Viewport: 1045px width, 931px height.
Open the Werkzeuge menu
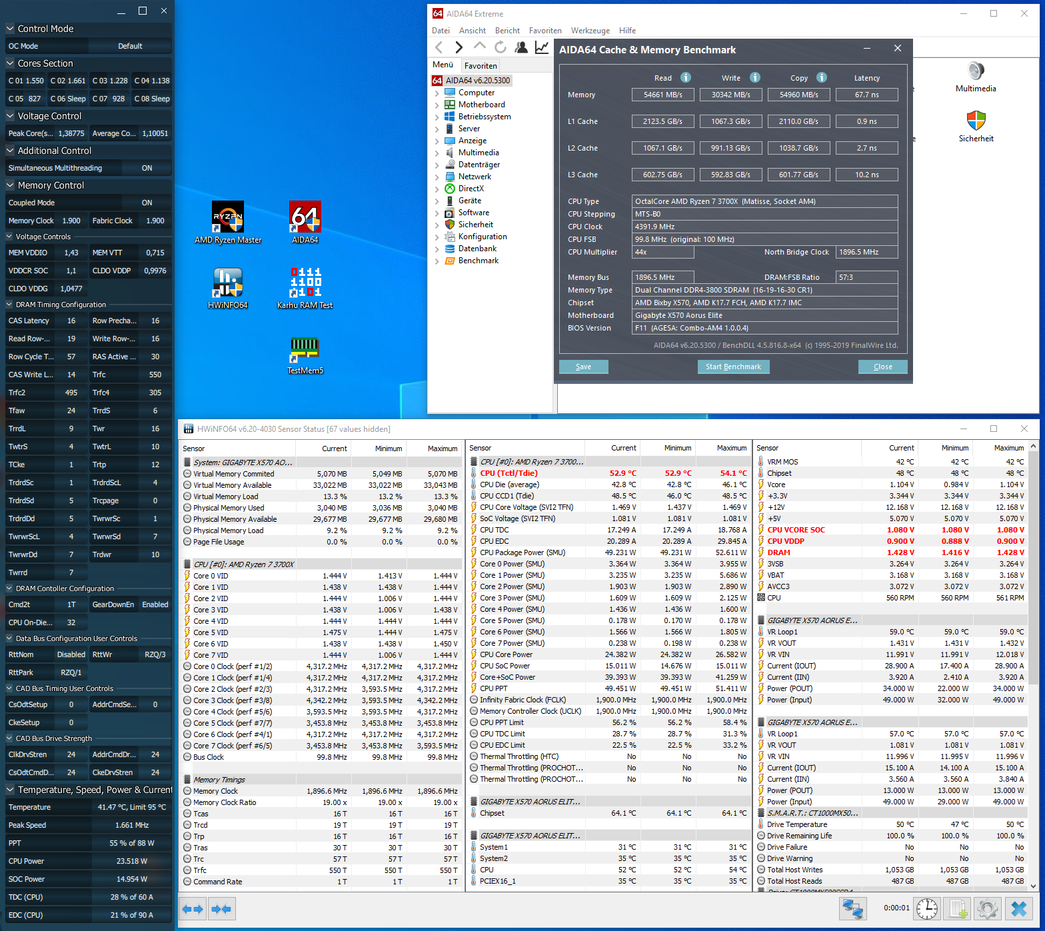tap(590, 31)
